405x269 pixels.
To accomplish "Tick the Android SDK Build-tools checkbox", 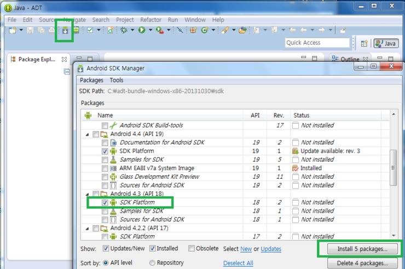I will tap(105, 126).
